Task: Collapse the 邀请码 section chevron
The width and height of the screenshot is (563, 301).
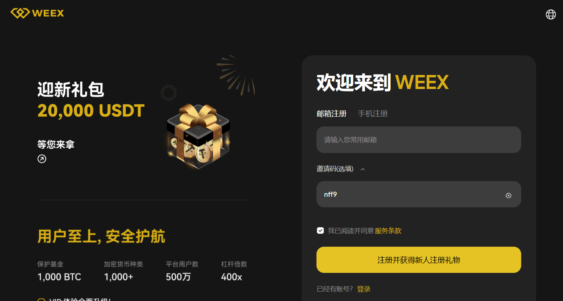Action: 363,169
